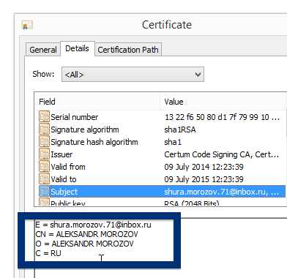Viewport: 287px width, 278px height.
Task: Switch to the General tab
Action: click(43, 50)
